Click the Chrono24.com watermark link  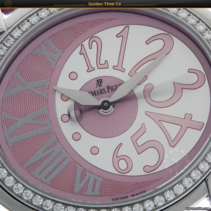pos(198,208)
